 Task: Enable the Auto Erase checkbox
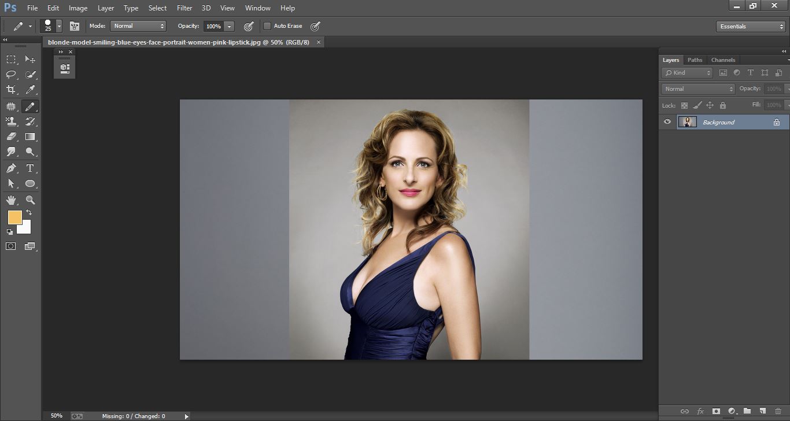tap(267, 26)
